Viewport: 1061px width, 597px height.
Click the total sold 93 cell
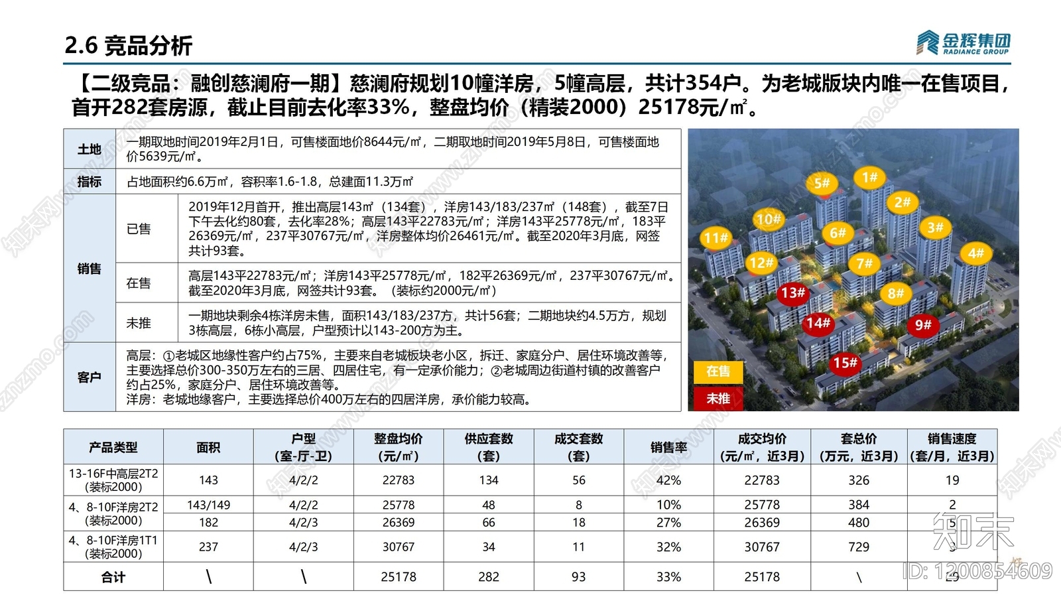tap(579, 577)
